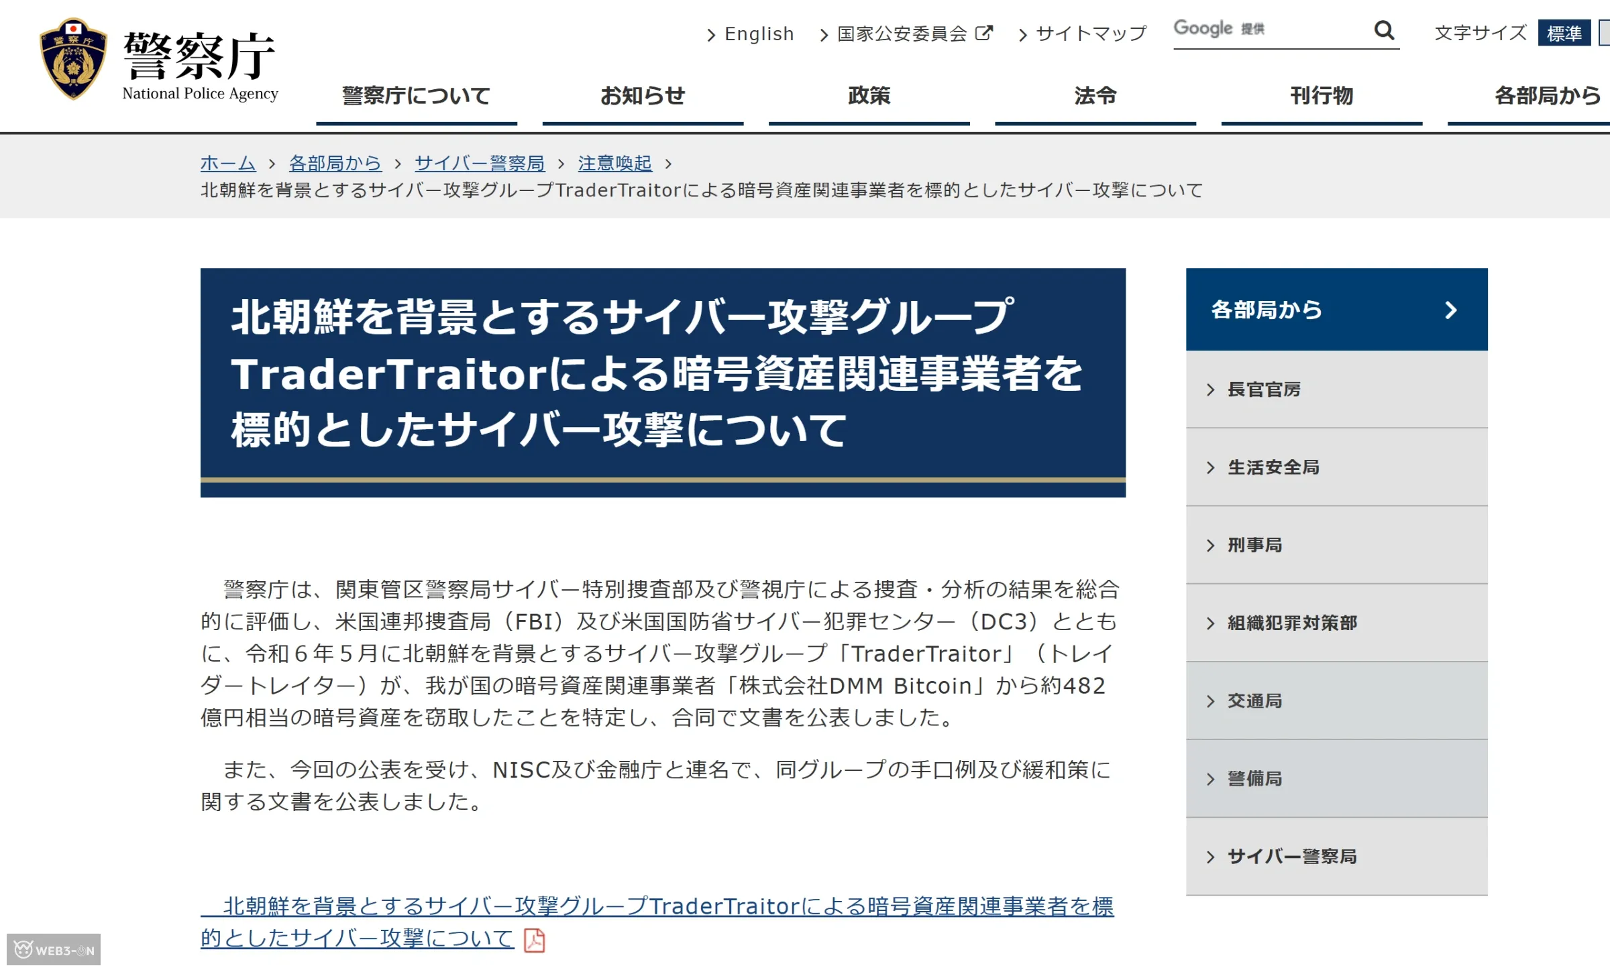The width and height of the screenshot is (1610, 972).
Task: Open the 政策 section from the top navigation
Action: coord(869,96)
